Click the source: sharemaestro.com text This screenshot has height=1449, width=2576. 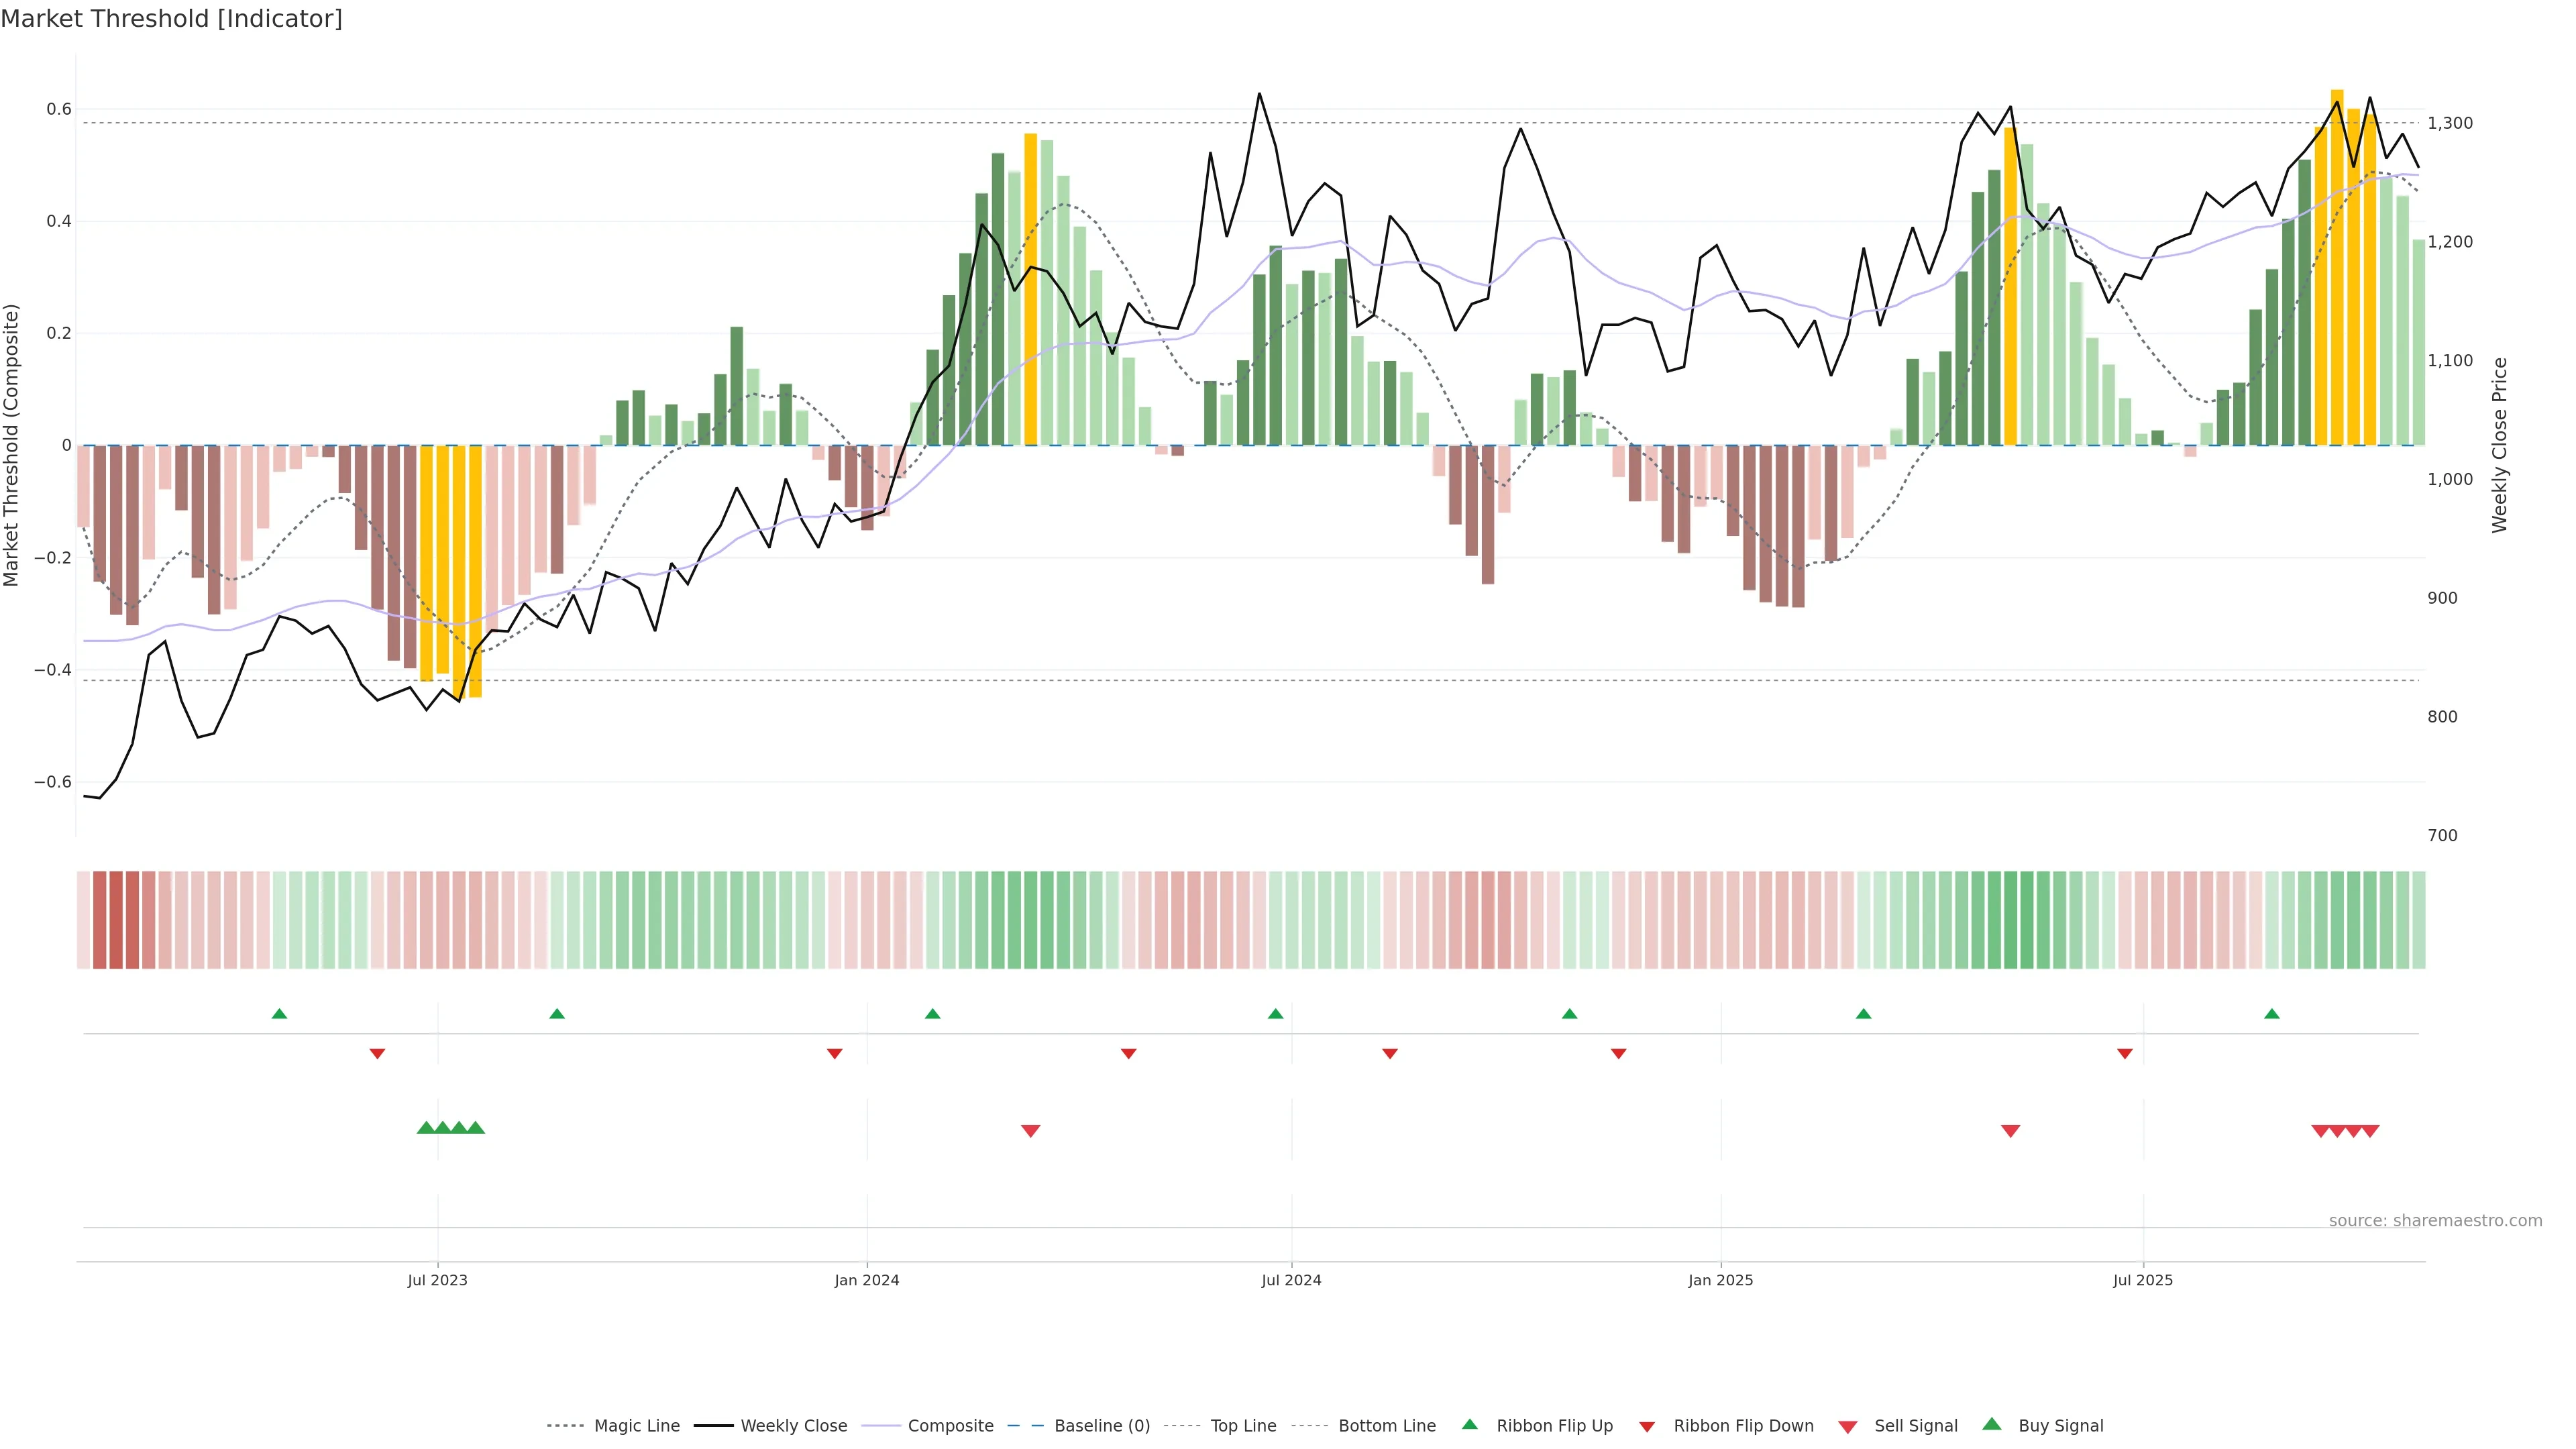coord(2435,1221)
